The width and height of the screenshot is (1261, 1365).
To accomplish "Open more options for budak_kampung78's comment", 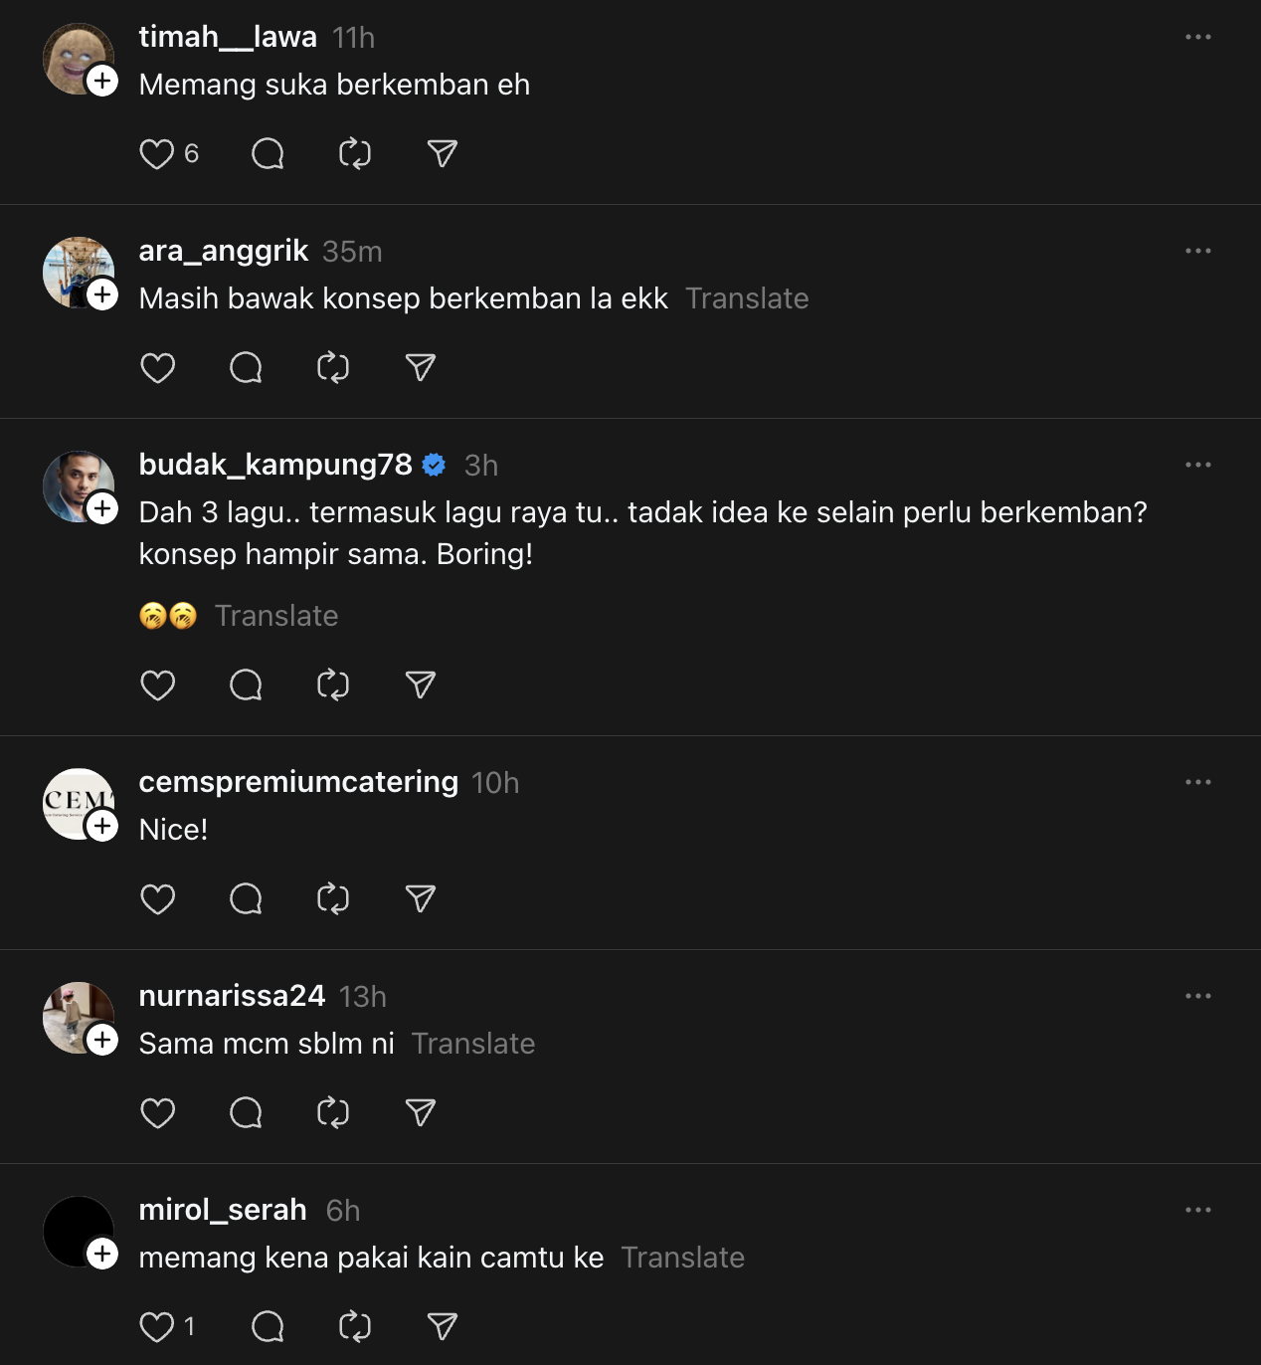I will pyautogui.click(x=1197, y=465).
